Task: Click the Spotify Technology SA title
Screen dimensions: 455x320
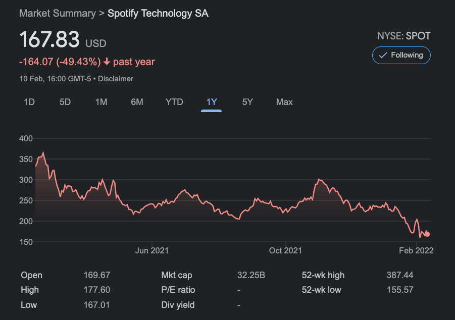Action: [x=158, y=13]
